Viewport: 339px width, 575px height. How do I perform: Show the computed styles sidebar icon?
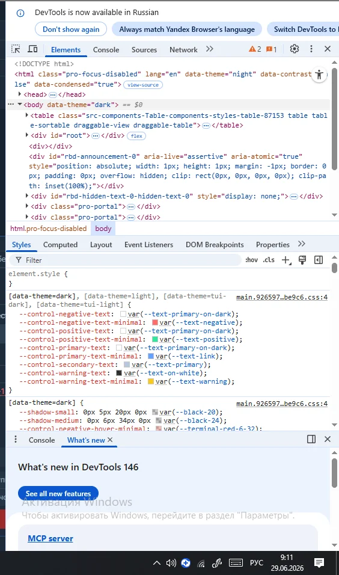coord(319,260)
